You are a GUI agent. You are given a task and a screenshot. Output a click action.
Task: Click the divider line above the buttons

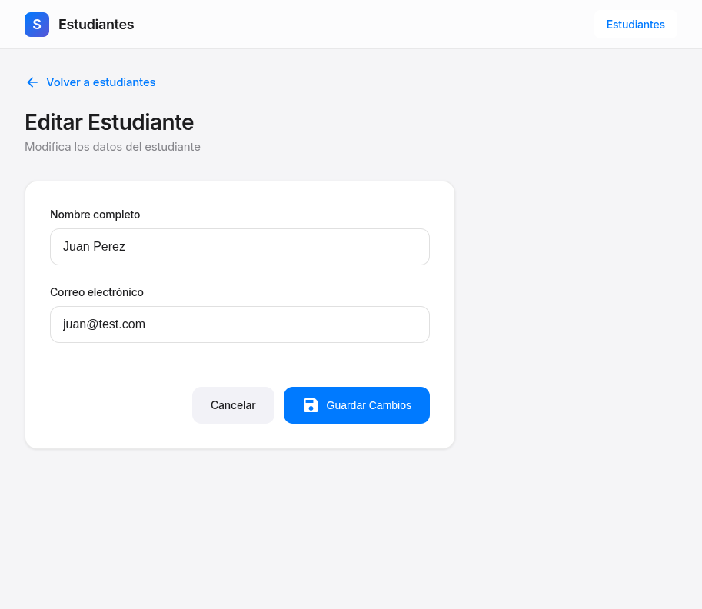240,368
